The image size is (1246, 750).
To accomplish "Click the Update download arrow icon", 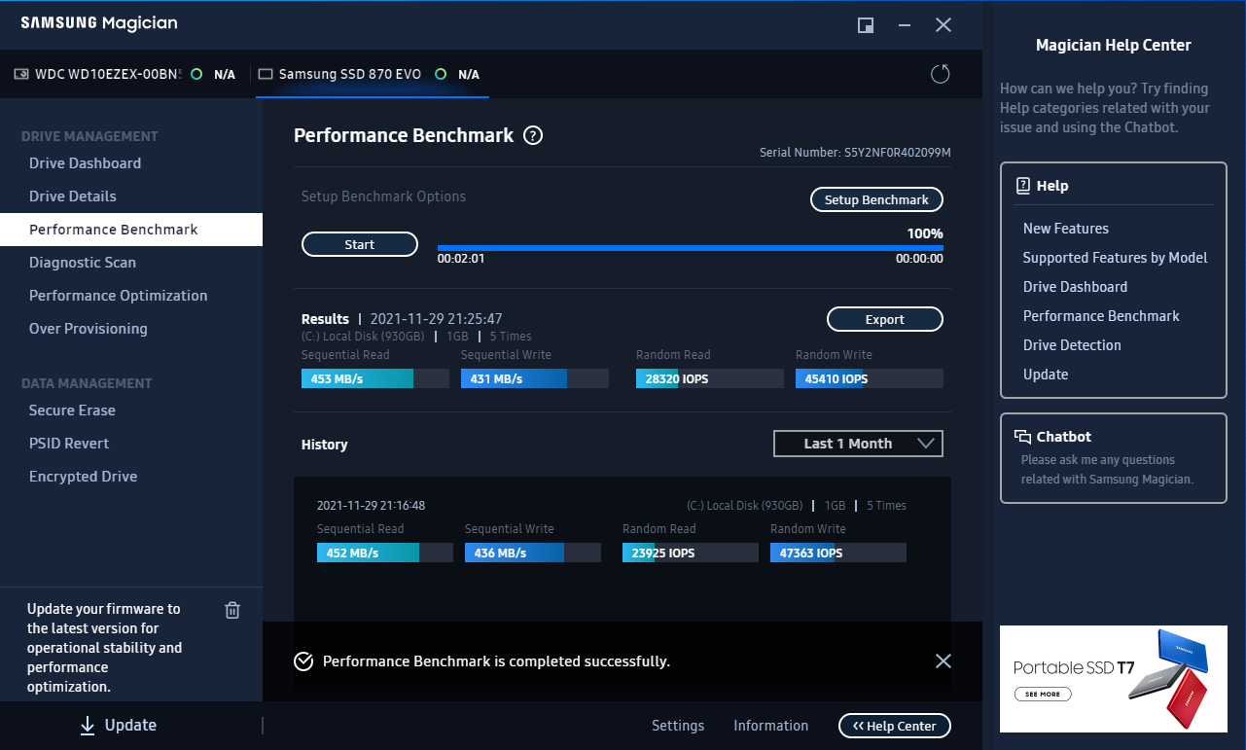I will pos(88,725).
